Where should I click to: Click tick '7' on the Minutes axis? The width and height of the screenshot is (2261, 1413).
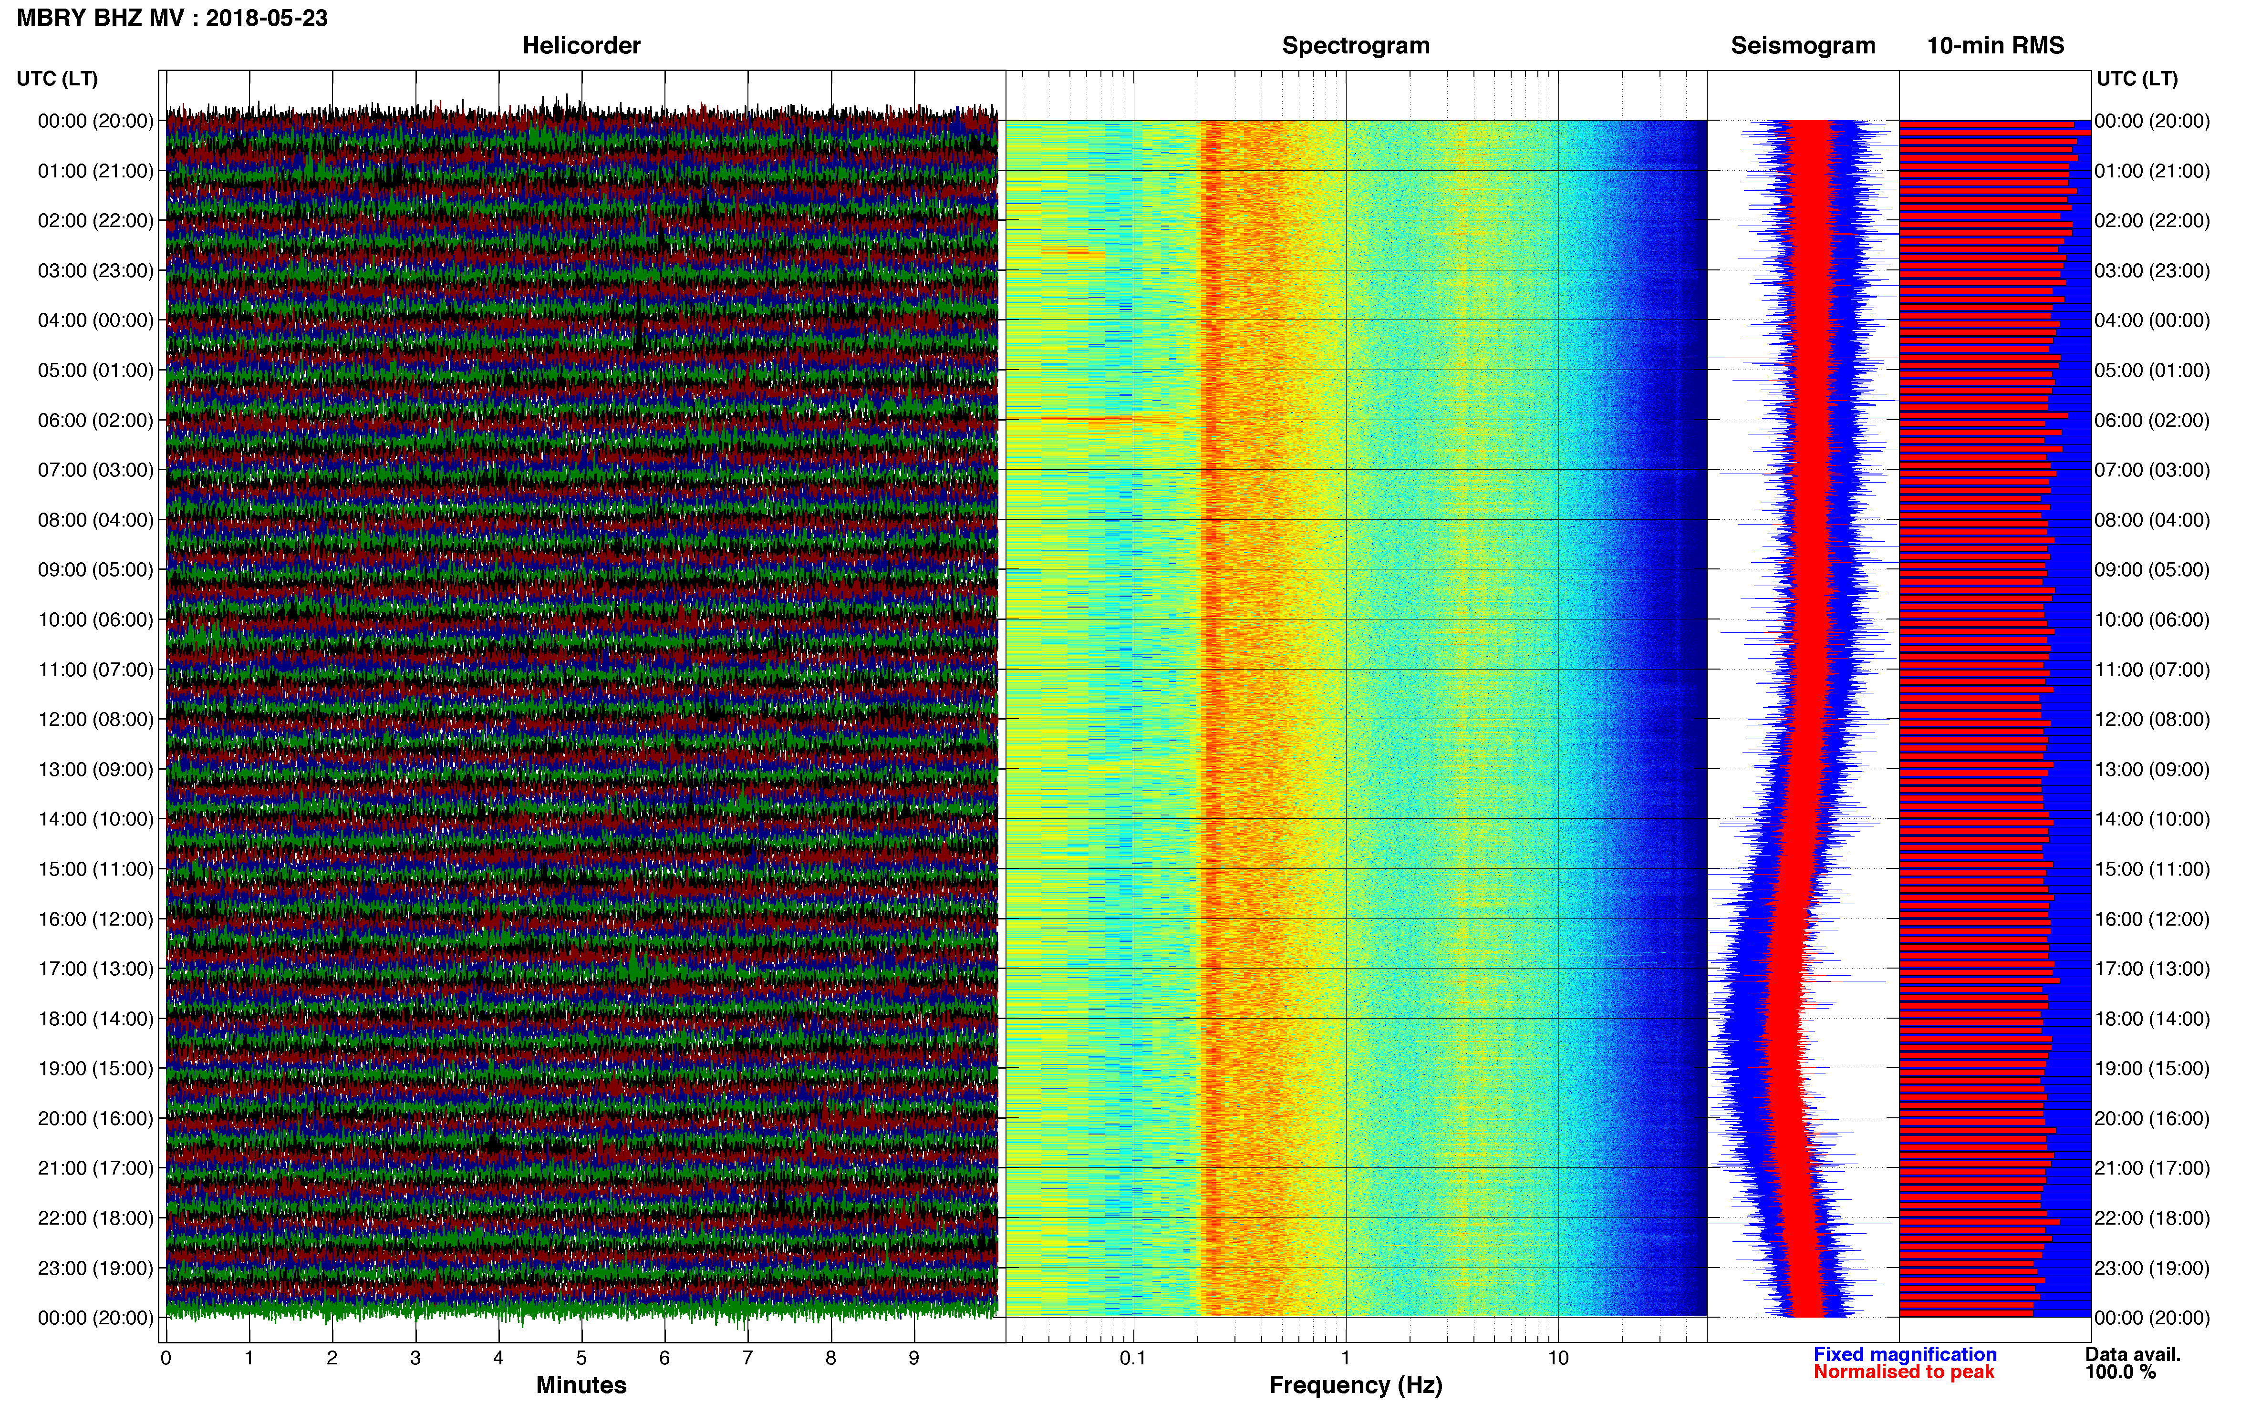pos(748,1359)
